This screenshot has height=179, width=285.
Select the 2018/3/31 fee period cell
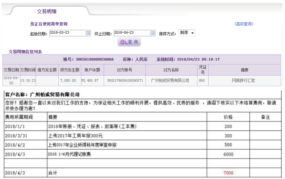pos(25,136)
